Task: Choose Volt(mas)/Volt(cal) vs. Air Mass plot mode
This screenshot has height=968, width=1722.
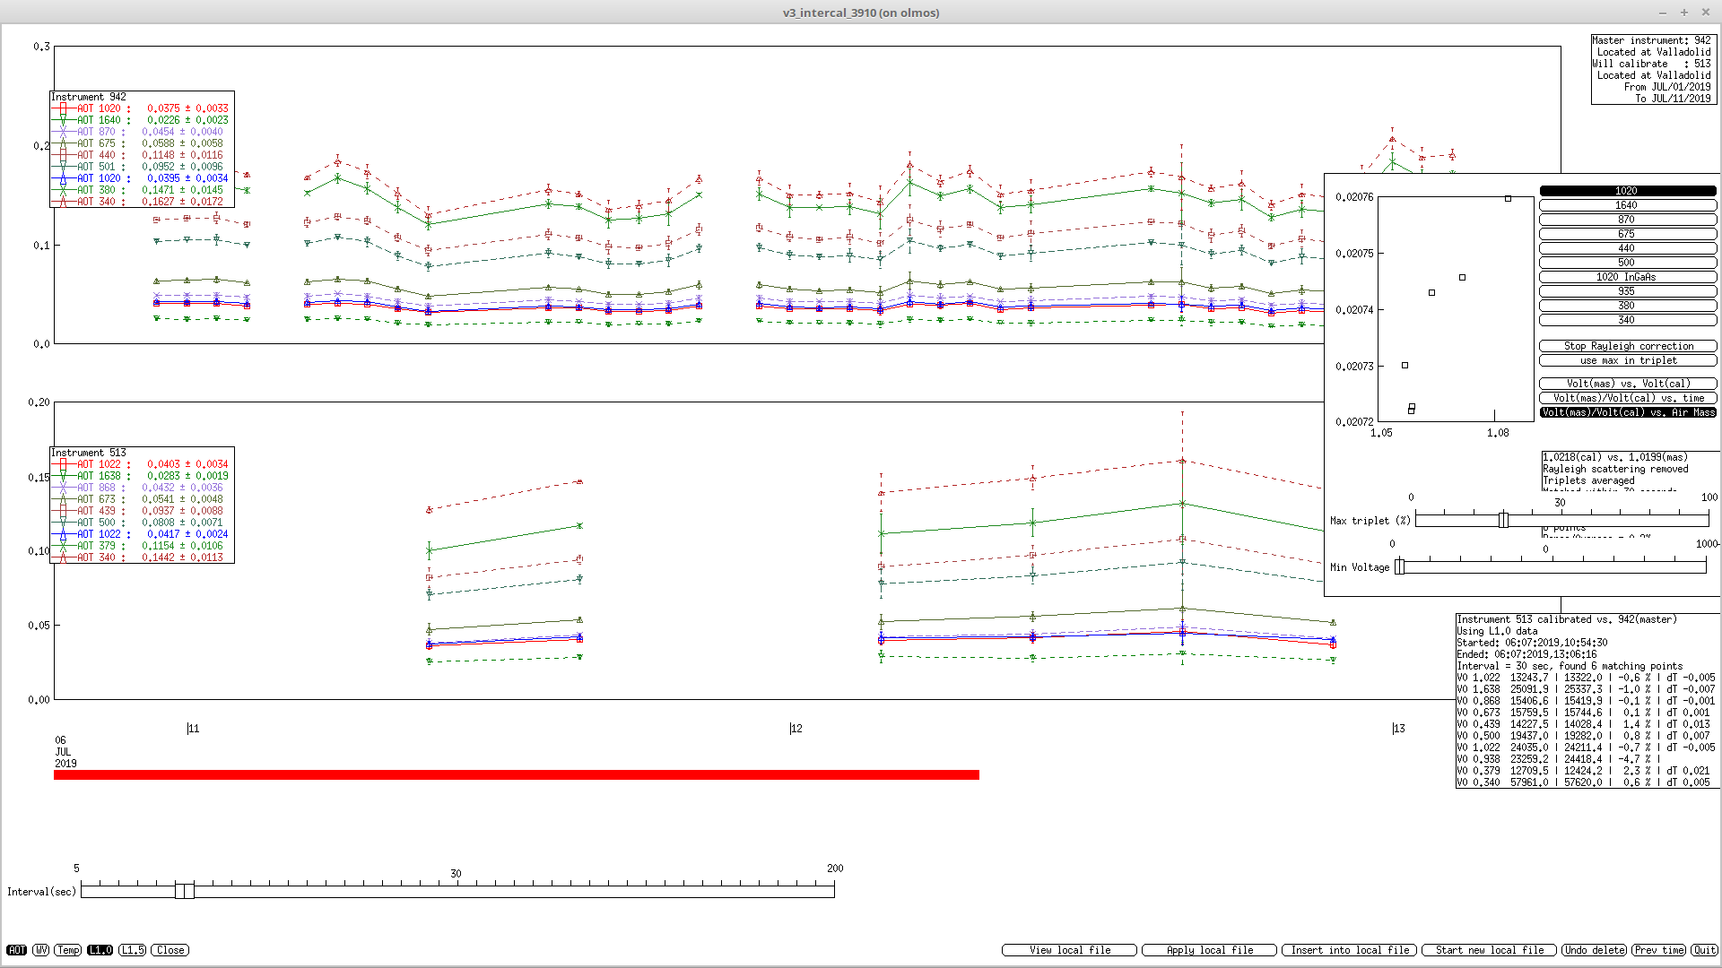Action: pos(1627,412)
